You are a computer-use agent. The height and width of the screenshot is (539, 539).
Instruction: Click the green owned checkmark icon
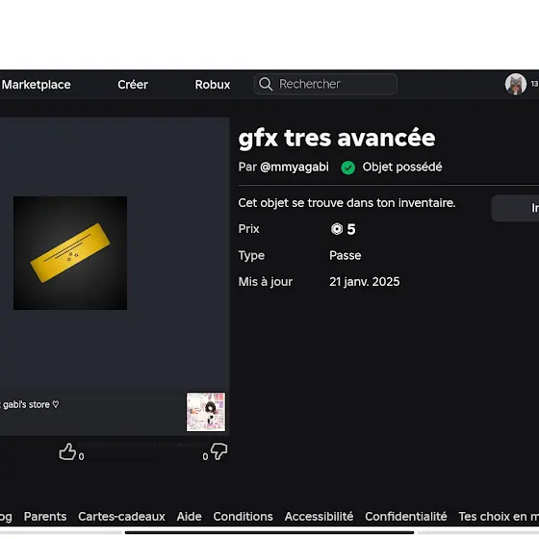pos(347,167)
